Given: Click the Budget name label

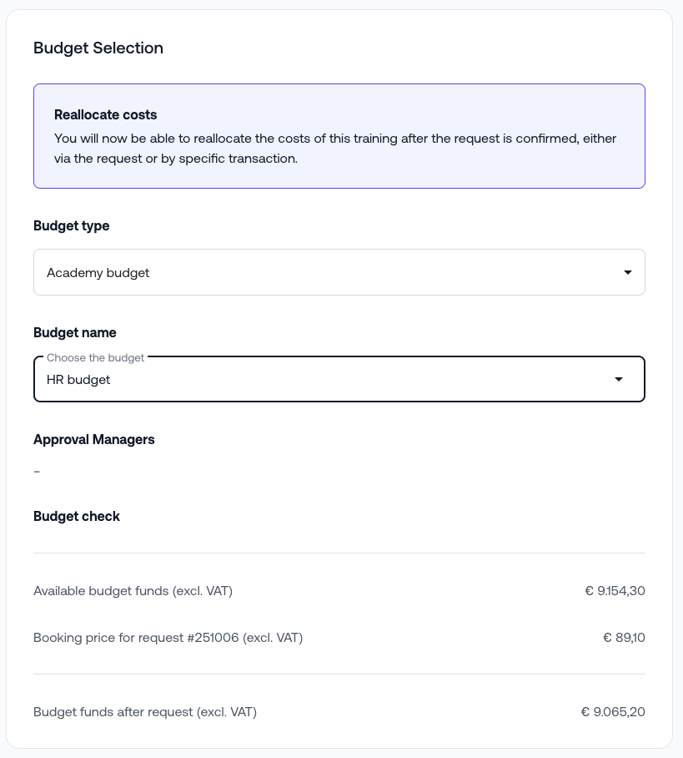Looking at the screenshot, I should (75, 332).
